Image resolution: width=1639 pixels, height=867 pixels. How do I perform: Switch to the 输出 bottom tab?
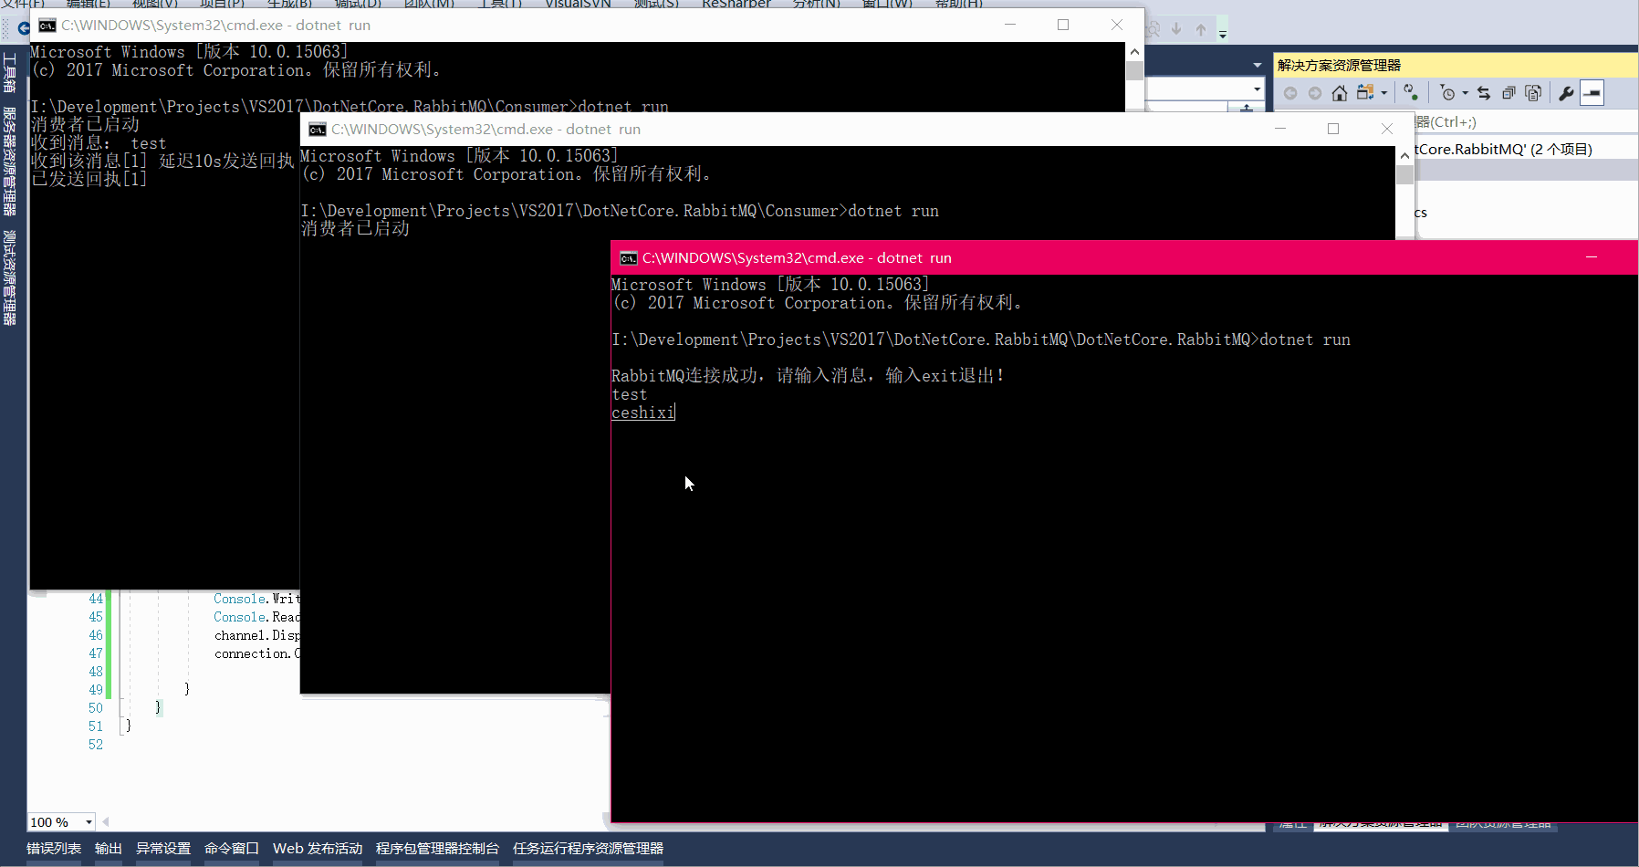tap(109, 849)
